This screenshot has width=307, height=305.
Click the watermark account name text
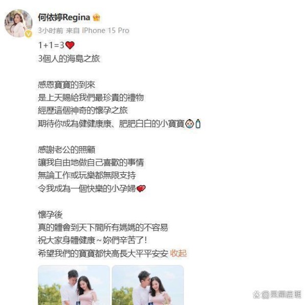click(x=281, y=295)
